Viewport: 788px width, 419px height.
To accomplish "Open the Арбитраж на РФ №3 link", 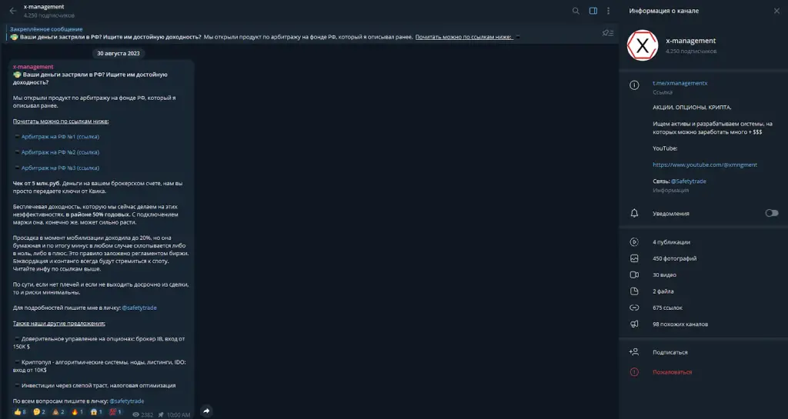I will click(x=60, y=168).
